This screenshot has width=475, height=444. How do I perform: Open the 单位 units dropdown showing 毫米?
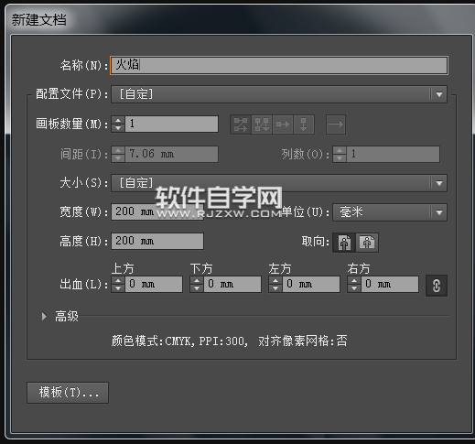pos(390,212)
